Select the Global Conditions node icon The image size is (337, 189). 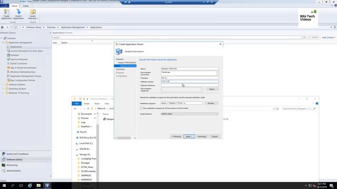pyautogui.click(x=8, y=64)
